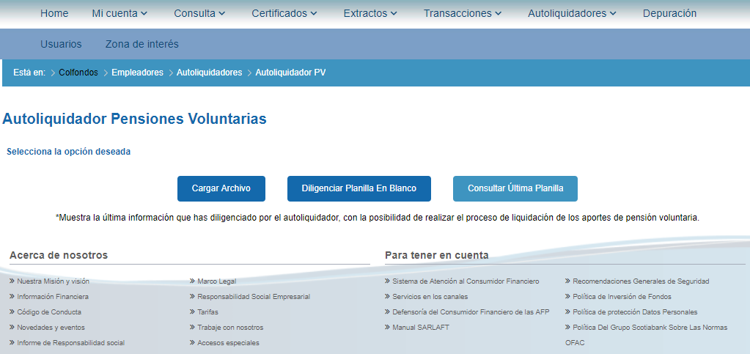Select Usuarios in the navigation bar

coord(61,44)
